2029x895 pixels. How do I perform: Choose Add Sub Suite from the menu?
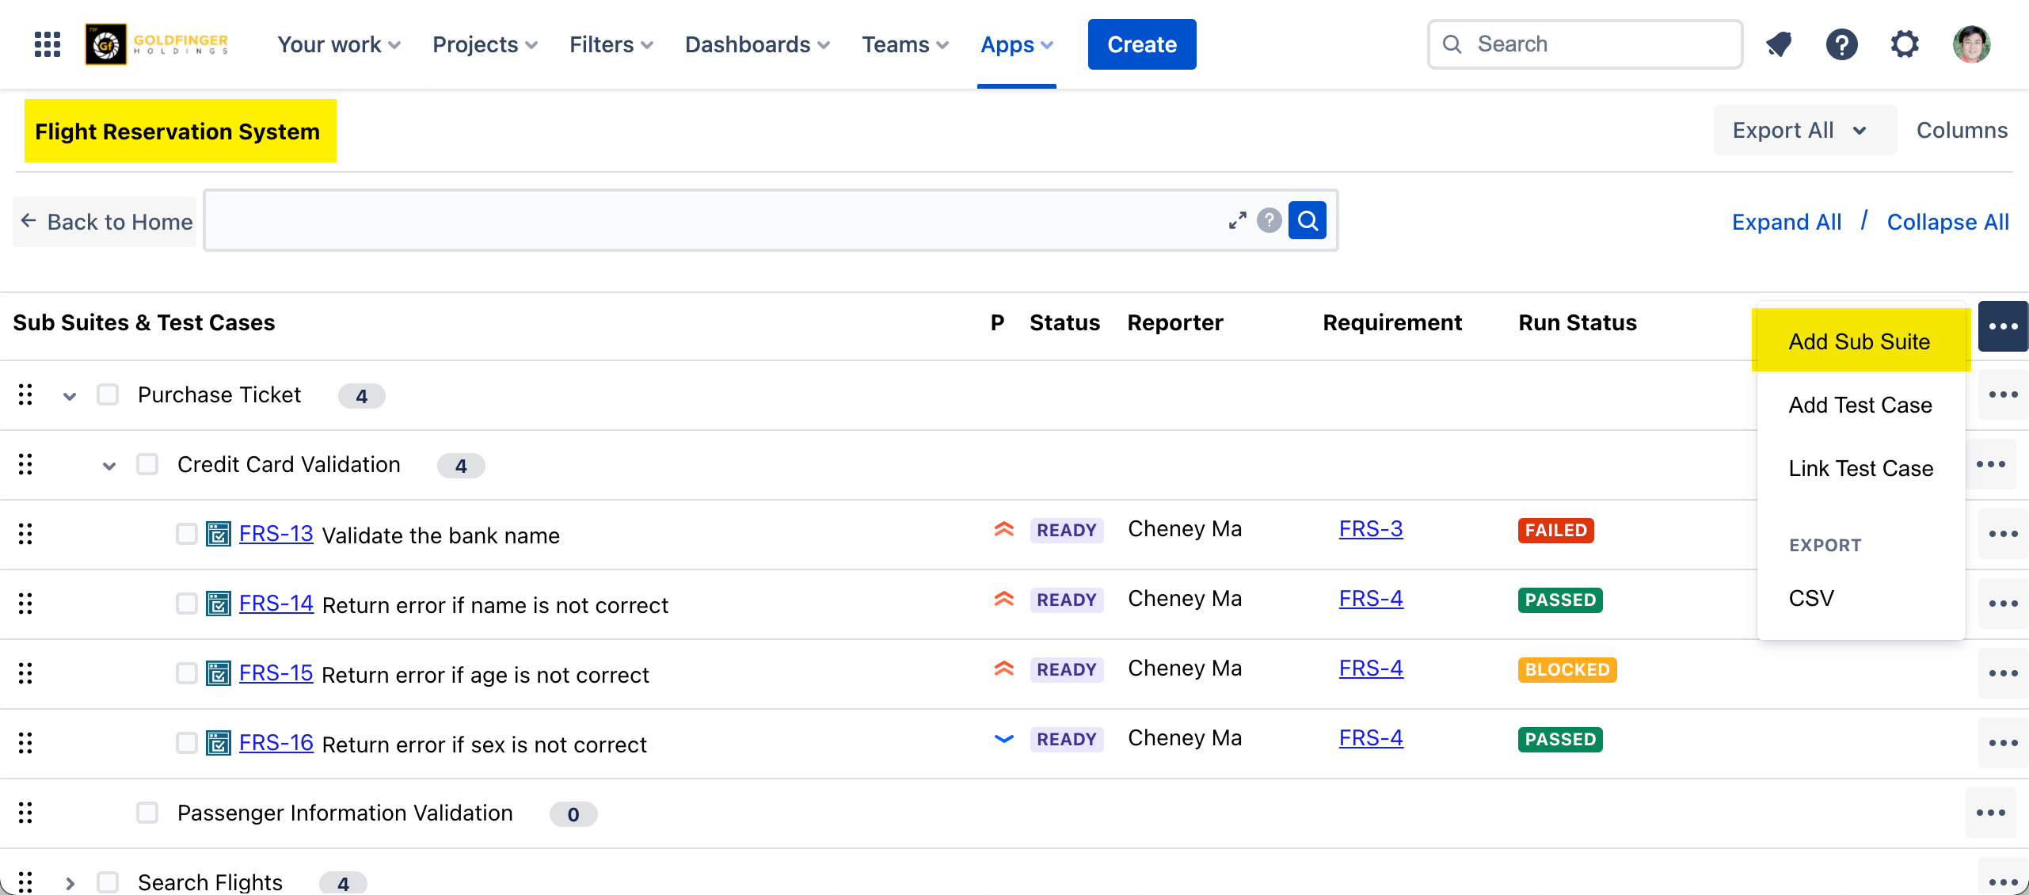1860,341
